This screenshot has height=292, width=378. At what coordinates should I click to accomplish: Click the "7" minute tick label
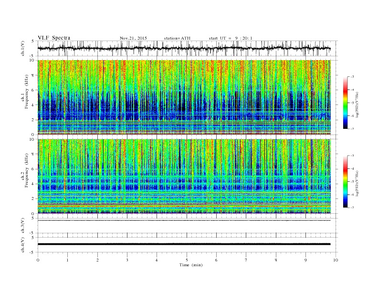click(x=246, y=260)
